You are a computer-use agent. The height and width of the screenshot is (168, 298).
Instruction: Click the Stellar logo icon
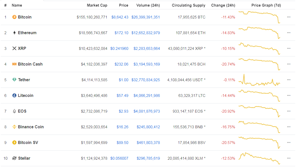tap(14, 158)
